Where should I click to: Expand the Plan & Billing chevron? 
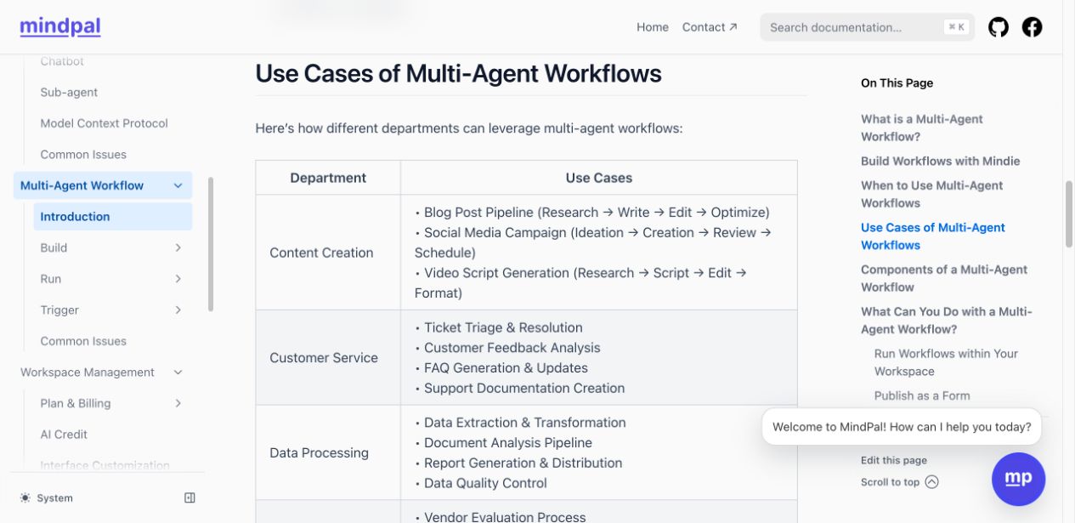(178, 403)
